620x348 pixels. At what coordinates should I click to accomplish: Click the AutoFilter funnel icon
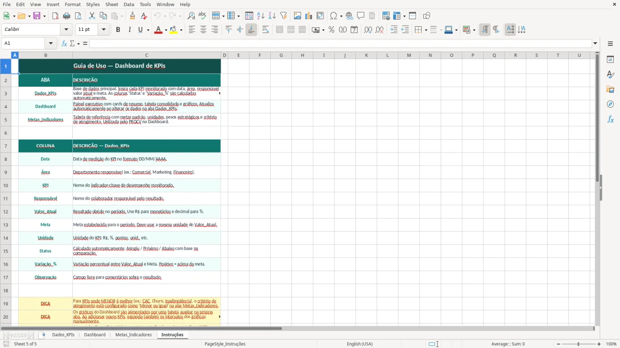[x=283, y=16]
